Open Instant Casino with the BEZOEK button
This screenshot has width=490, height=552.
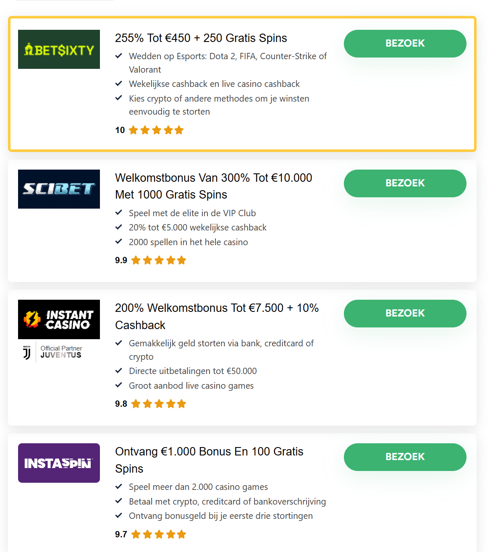[405, 314]
